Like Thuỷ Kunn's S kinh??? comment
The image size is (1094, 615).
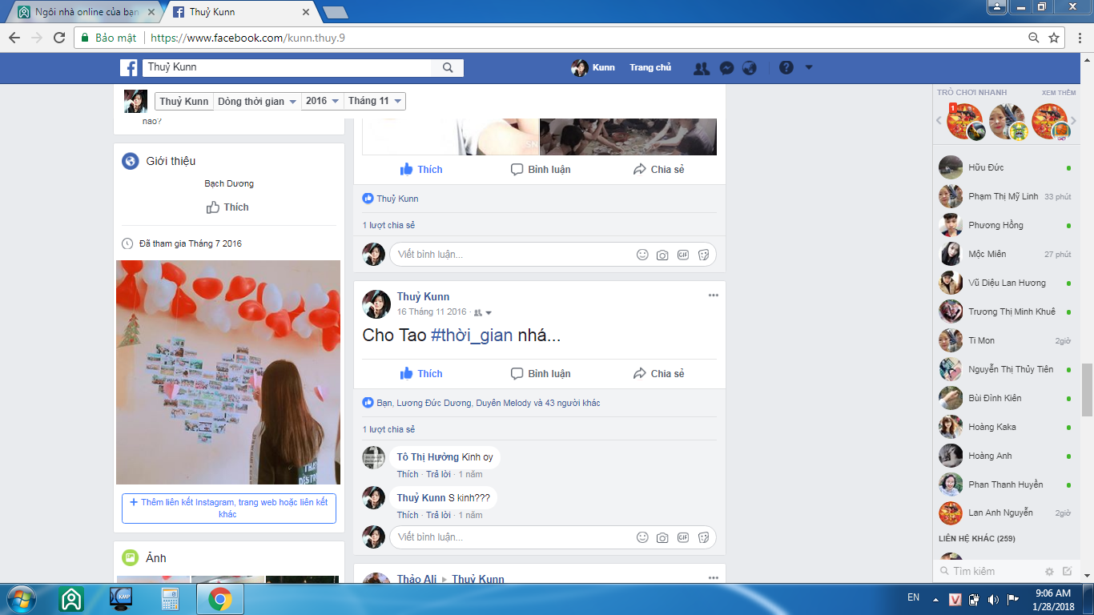click(x=408, y=515)
